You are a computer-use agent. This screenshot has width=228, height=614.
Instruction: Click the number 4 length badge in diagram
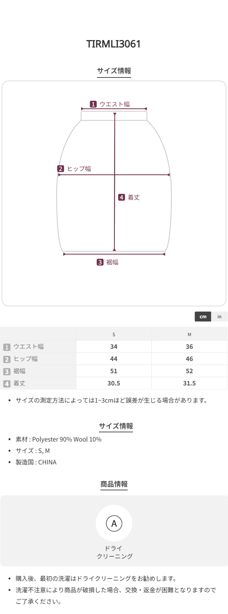click(122, 197)
